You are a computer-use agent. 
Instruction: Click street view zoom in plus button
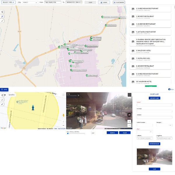pos(129,121)
